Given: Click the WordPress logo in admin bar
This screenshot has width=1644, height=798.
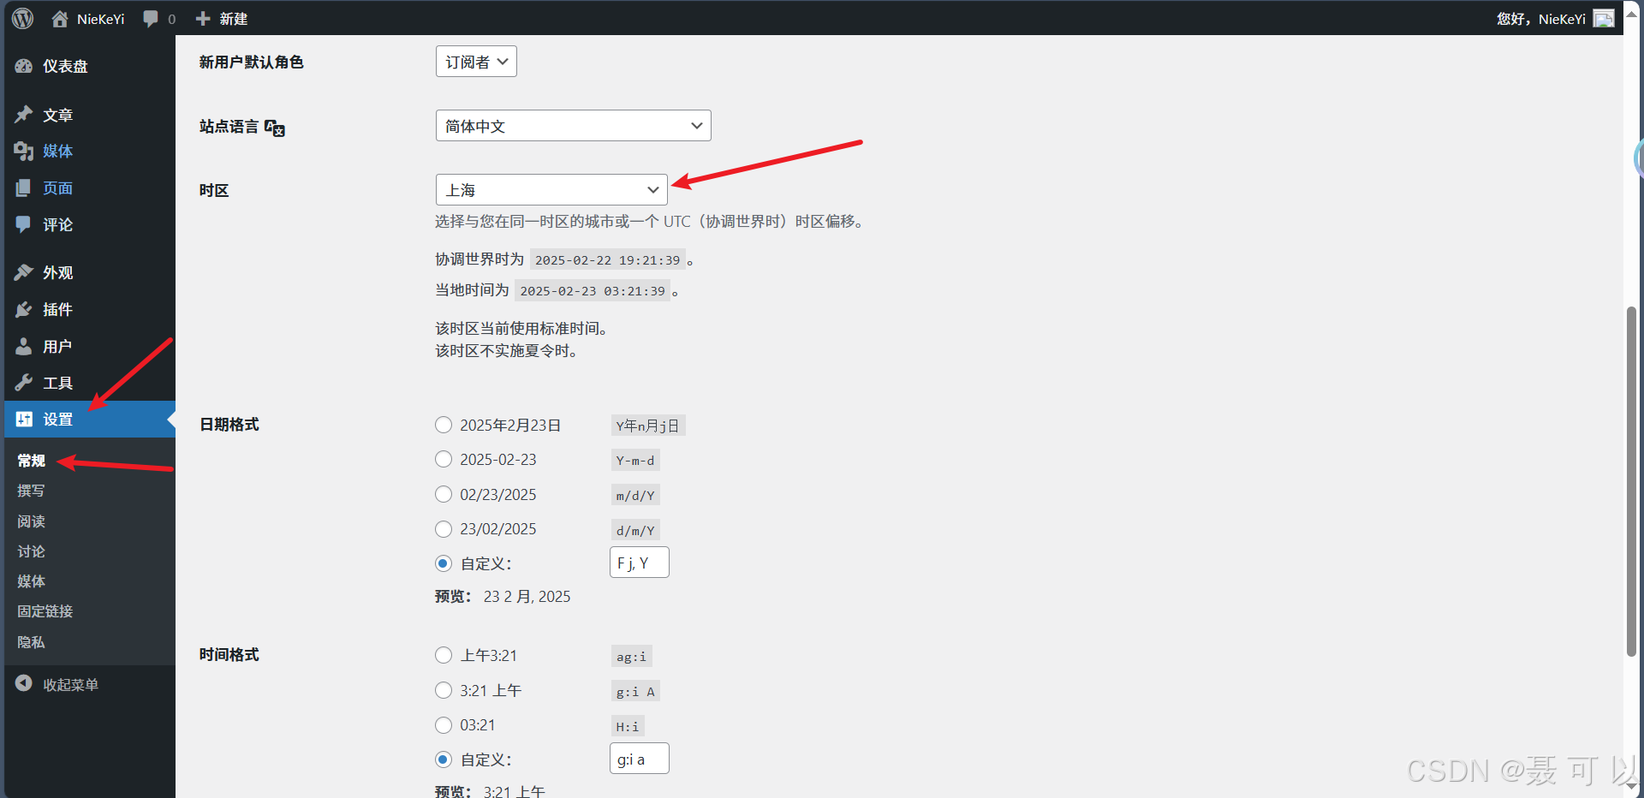Looking at the screenshot, I should pyautogui.click(x=23, y=18).
